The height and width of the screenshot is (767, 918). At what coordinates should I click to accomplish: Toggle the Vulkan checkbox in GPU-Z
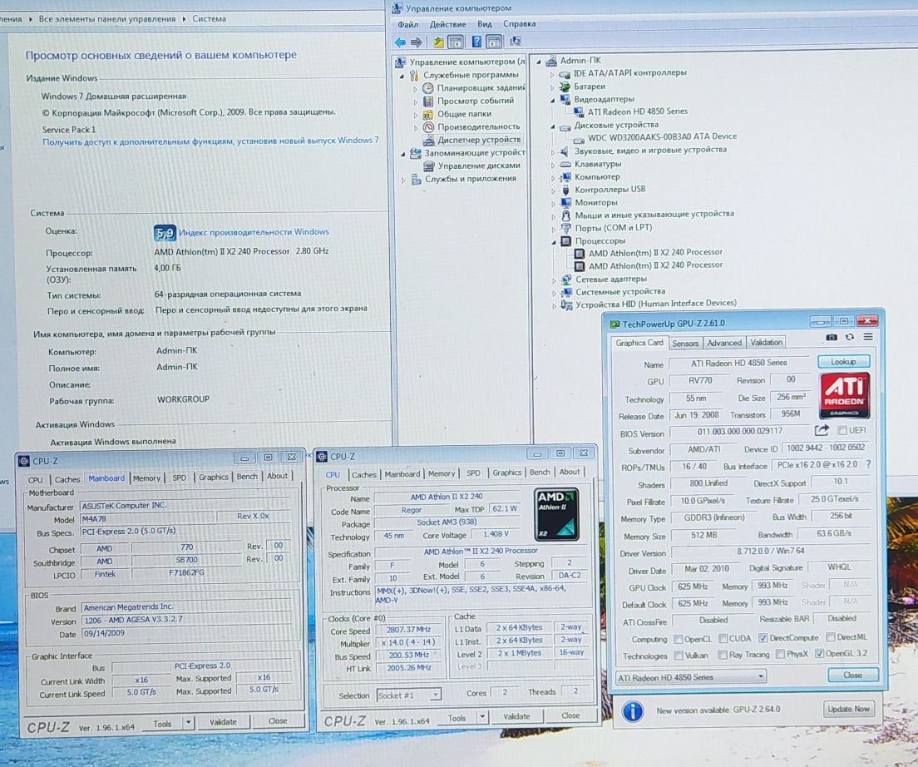pyautogui.click(x=679, y=655)
